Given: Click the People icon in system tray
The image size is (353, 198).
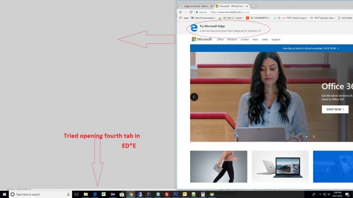Looking at the screenshot, I should tap(314, 194).
